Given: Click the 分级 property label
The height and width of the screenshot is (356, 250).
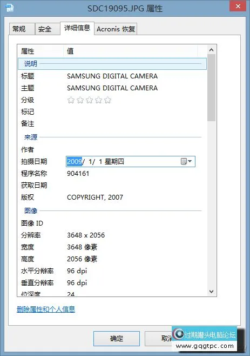Looking at the screenshot, I should (28, 100).
